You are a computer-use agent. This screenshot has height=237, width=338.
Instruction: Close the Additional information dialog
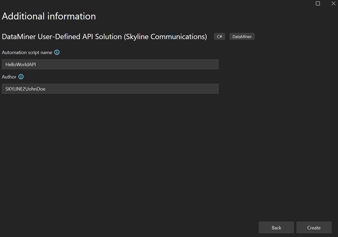[333, 3]
